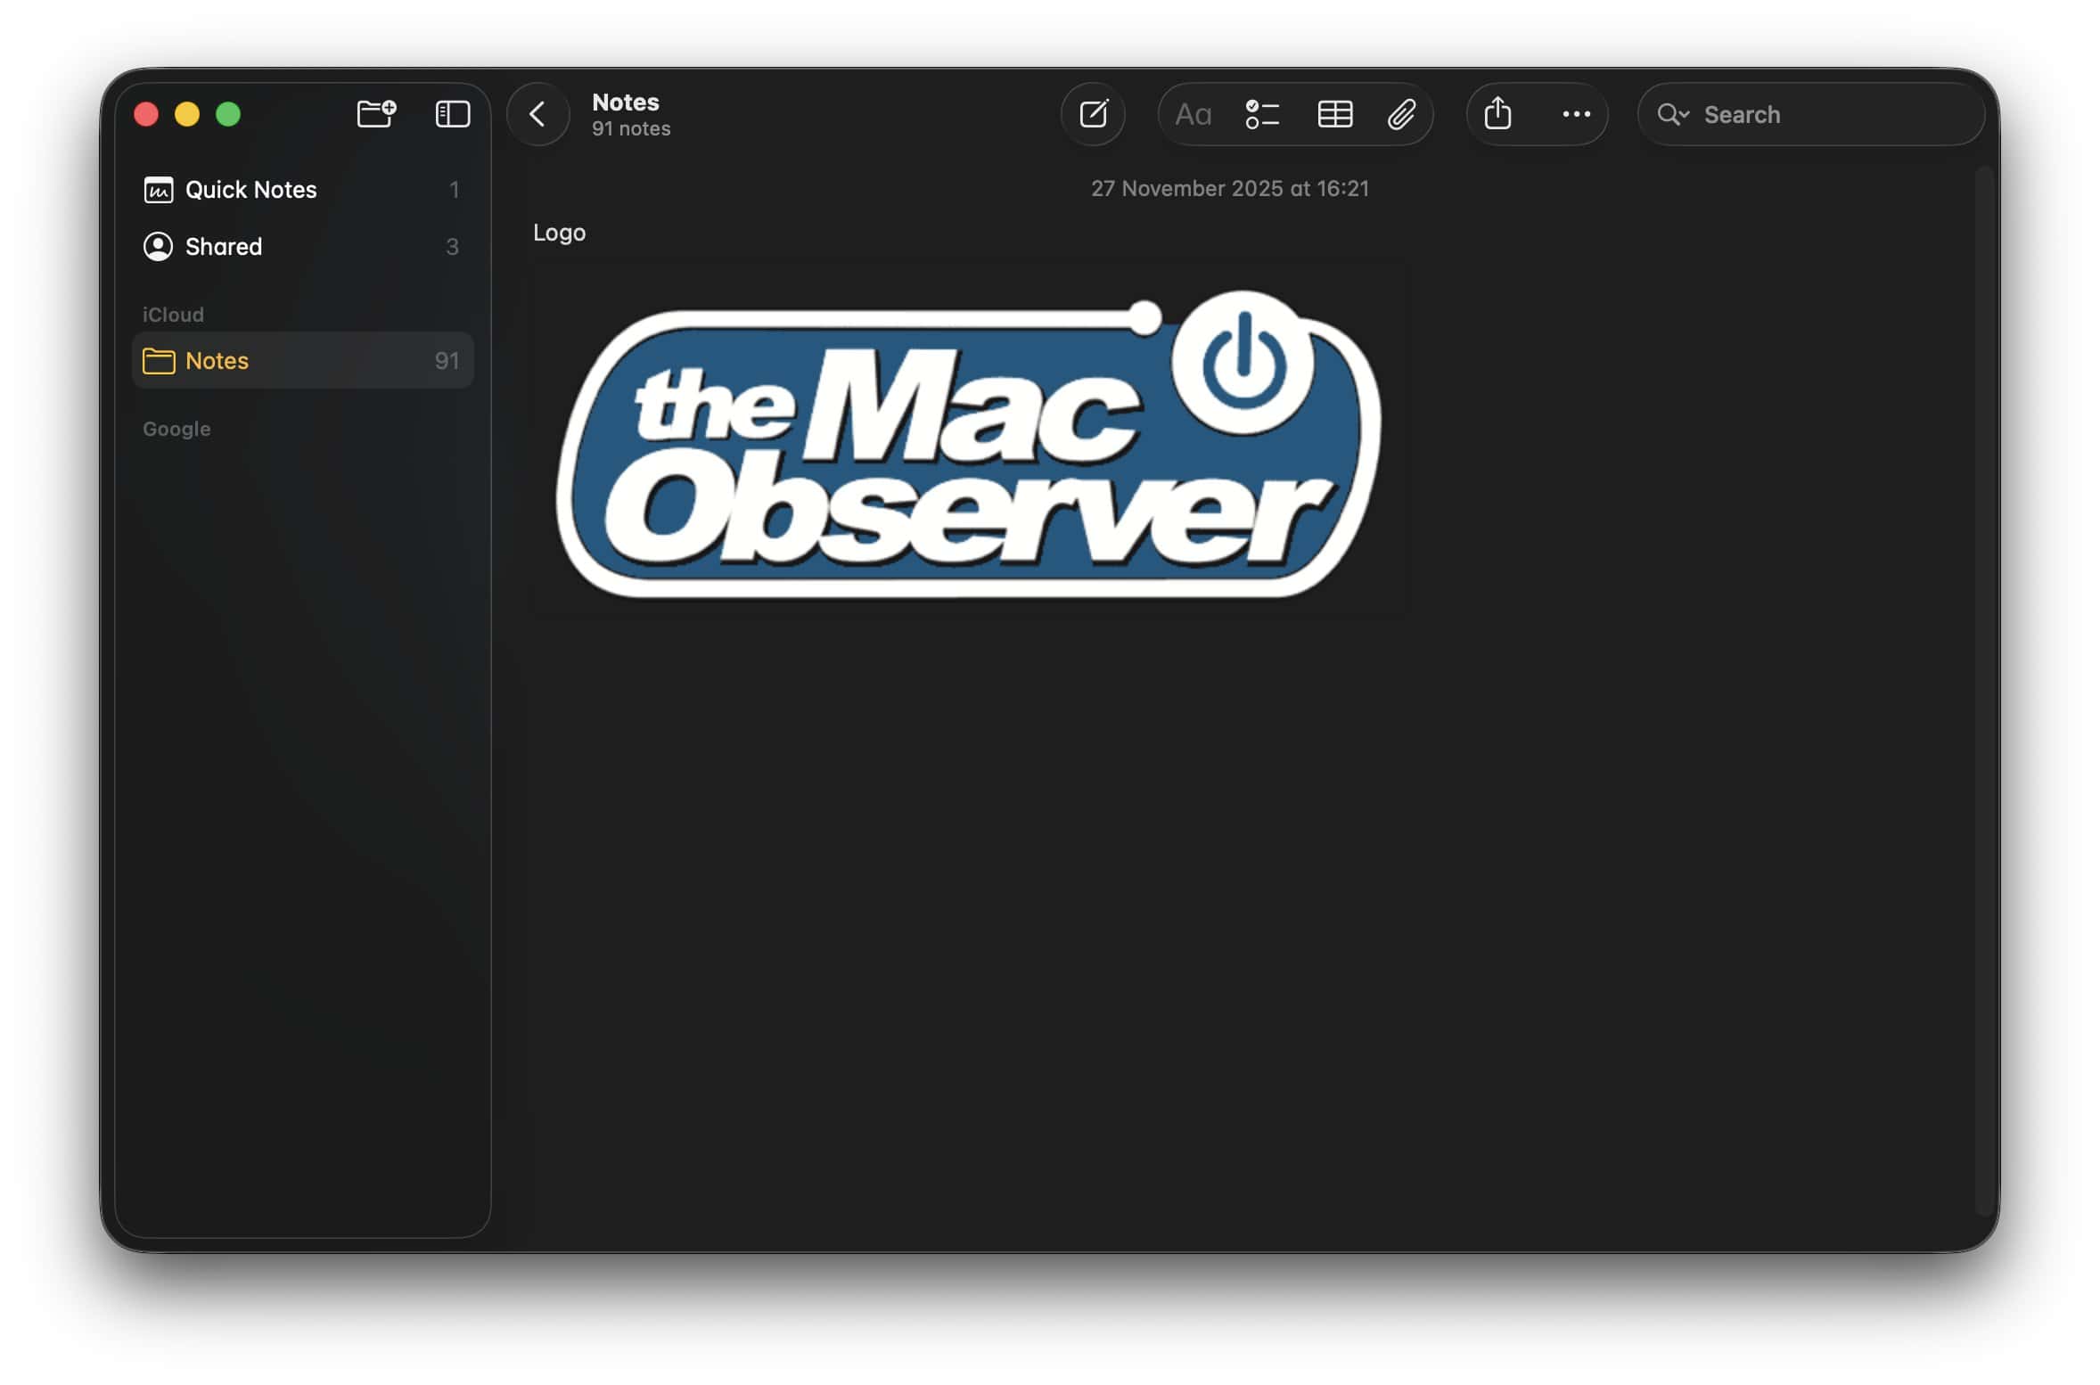
Task: Select the iCloud Notes folder
Action: tap(302, 360)
